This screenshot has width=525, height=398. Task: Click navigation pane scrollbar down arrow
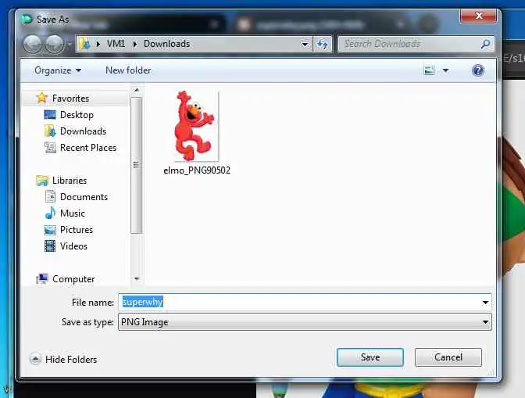137,278
